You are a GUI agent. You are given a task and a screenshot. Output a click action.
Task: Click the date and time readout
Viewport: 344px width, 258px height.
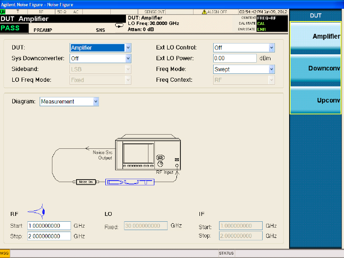click(x=263, y=12)
